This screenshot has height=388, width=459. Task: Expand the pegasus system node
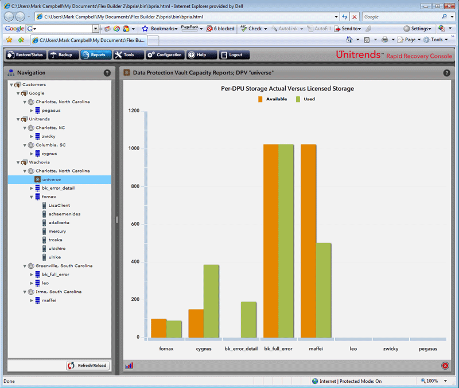(32, 111)
